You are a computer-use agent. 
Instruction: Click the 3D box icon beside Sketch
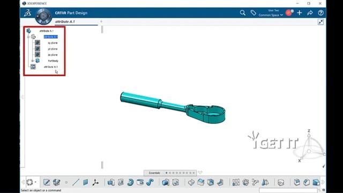(x=56, y=182)
